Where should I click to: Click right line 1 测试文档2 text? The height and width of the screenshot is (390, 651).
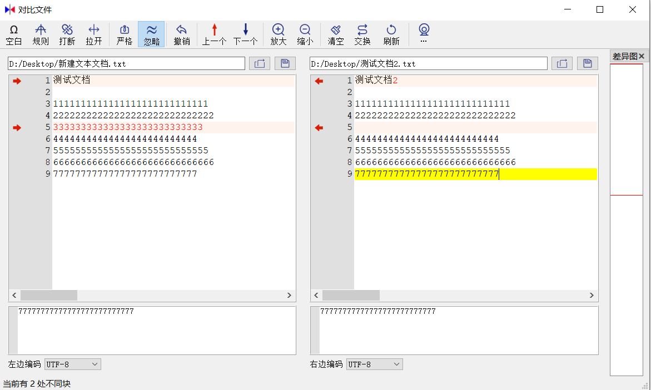376,80
